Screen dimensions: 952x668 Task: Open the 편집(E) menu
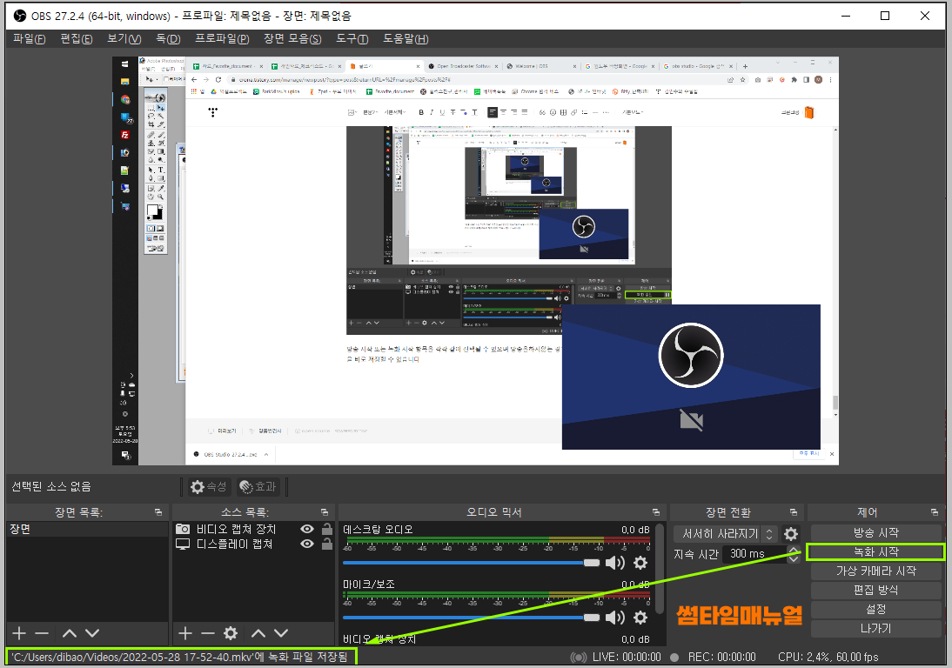point(77,39)
